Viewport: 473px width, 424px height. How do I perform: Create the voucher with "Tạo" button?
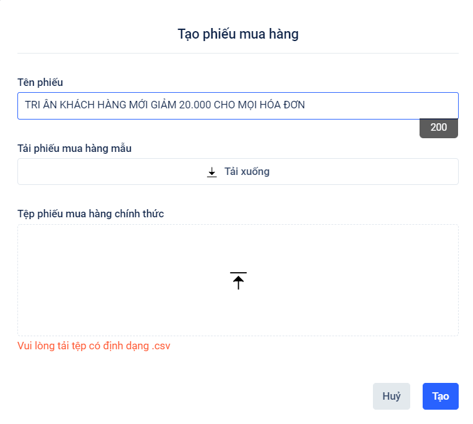tap(441, 396)
